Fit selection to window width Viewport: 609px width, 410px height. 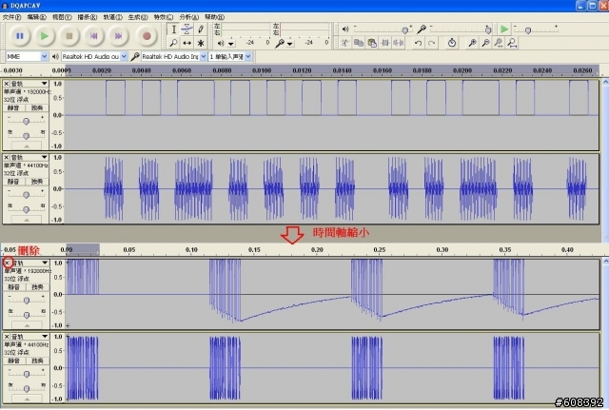coord(499,43)
